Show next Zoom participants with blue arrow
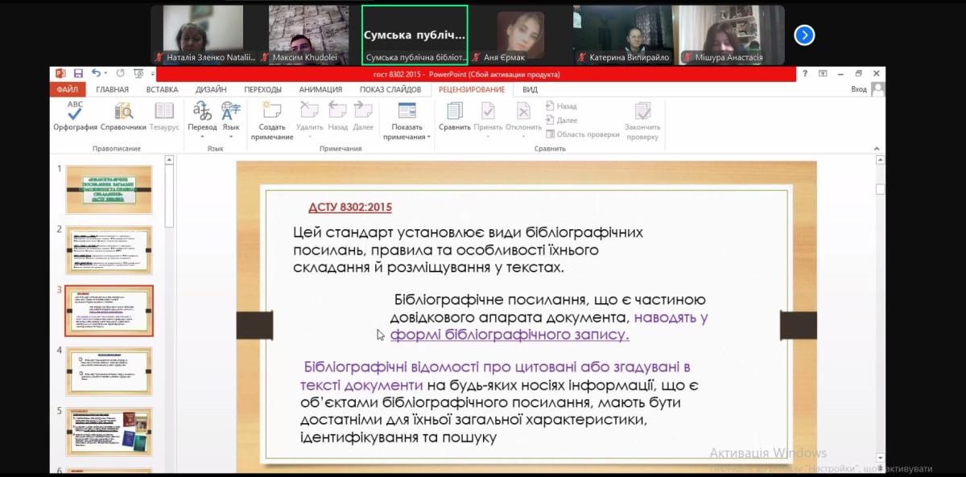 [804, 35]
